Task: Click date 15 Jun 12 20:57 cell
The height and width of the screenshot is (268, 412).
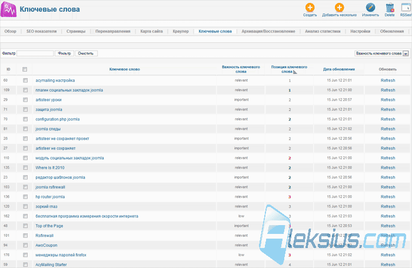Action: tap(339, 100)
